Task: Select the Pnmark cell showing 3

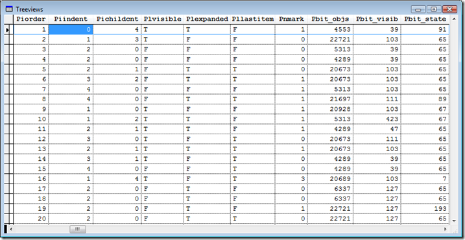Action: 291,178
